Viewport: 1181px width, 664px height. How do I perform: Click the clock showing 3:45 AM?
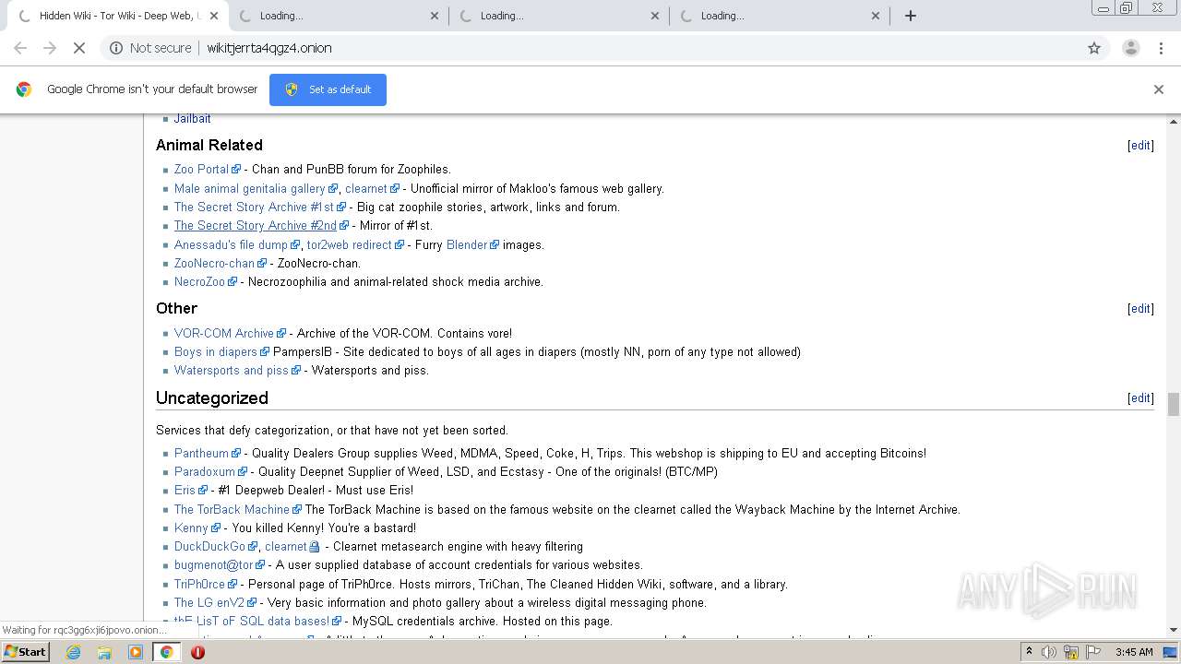1134,652
